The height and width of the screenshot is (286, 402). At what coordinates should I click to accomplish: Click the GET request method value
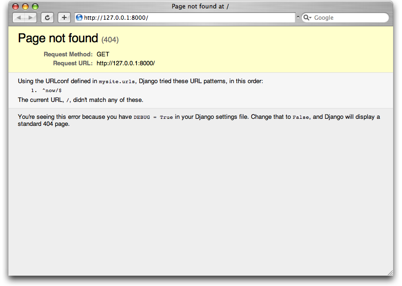pyautogui.click(x=103, y=54)
